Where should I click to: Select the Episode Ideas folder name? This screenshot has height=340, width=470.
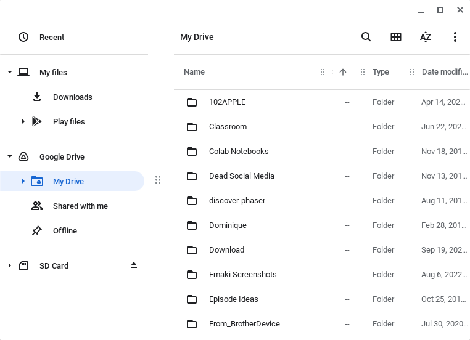pyautogui.click(x=234, y=299)
